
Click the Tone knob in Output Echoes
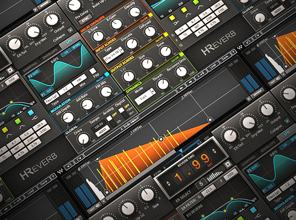point(166,51)
